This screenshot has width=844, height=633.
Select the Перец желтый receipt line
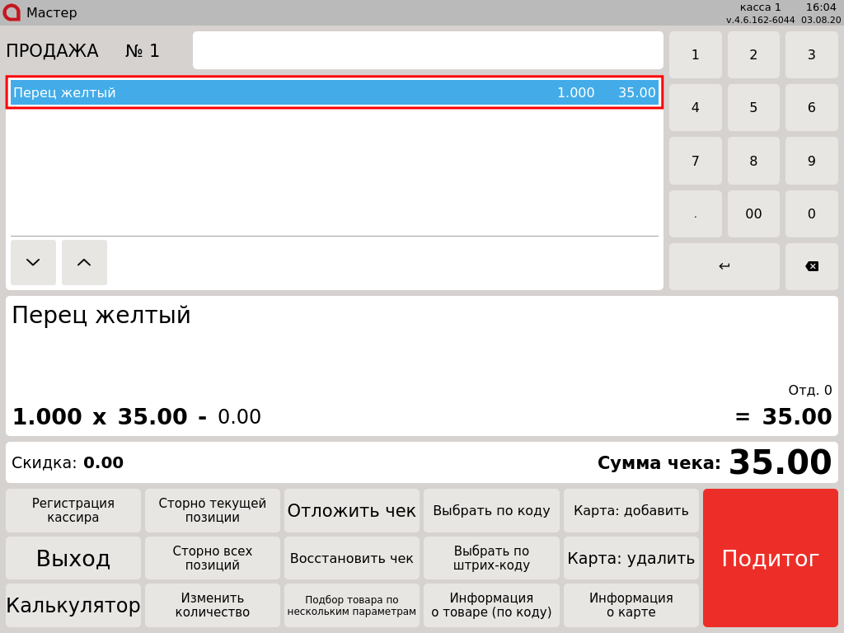click(334, 92)
